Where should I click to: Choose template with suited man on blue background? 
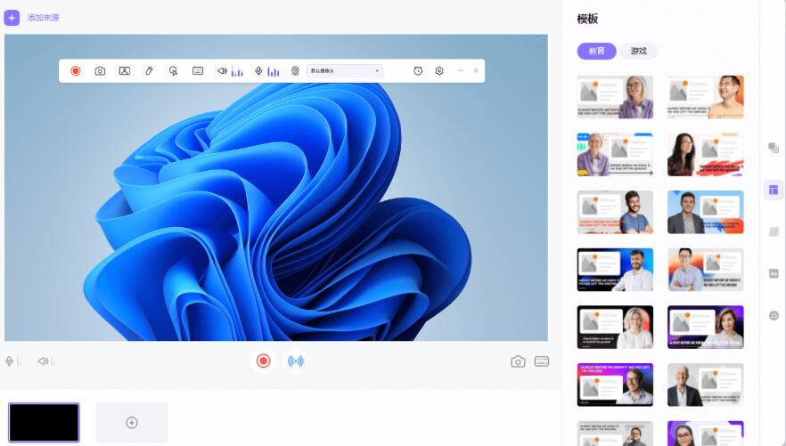click(x=705, y=212)
